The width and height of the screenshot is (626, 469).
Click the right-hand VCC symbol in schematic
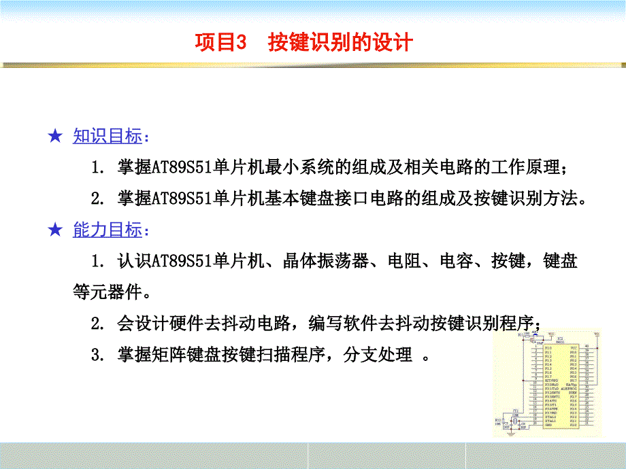(x=597, y=334)
